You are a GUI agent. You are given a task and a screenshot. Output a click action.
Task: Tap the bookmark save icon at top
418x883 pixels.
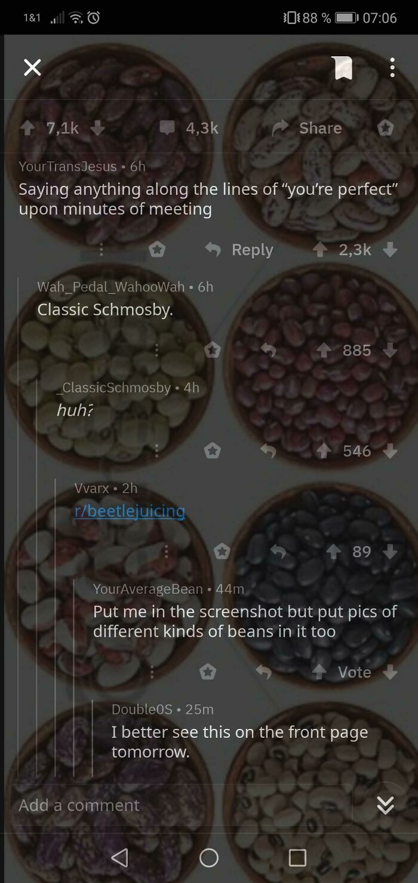[343, 68]
